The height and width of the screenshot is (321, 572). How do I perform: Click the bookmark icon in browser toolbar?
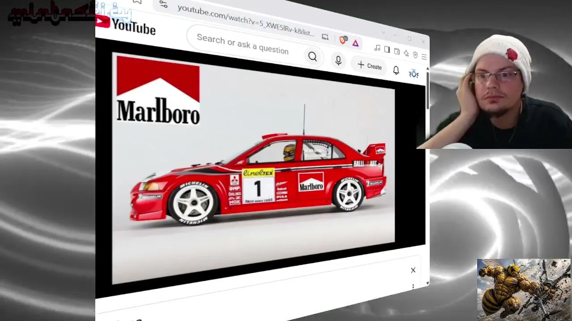point(137,2)
